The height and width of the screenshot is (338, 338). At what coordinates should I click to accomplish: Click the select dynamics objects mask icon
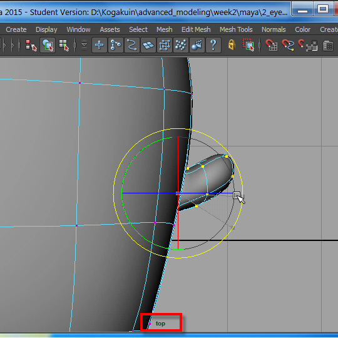[181, 45]
